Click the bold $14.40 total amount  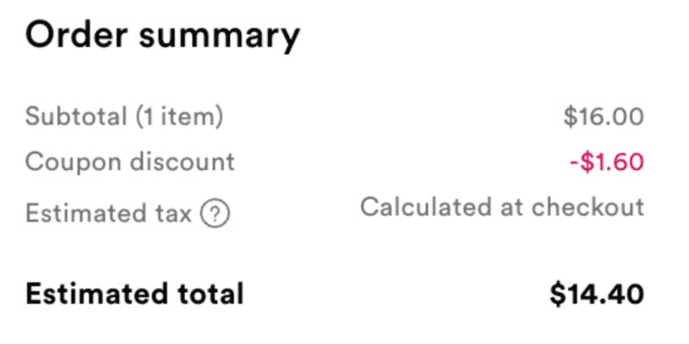pos(597,294)
